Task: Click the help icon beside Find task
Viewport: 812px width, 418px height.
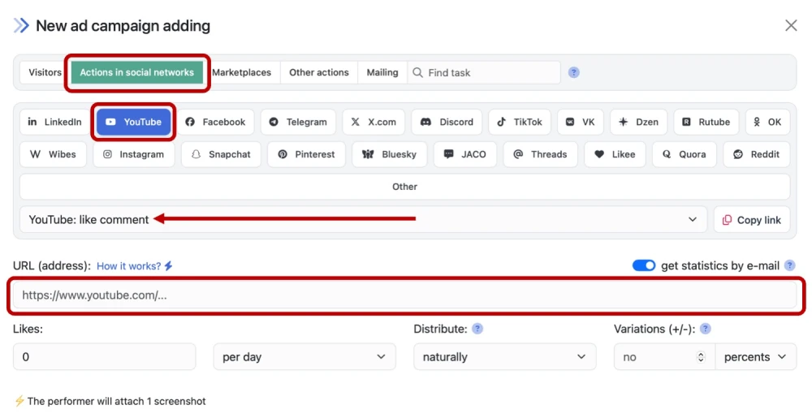Action: 574,72
